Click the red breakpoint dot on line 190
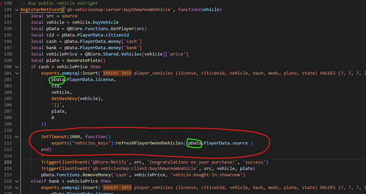366x194 pixels. click(x=1, y=3)
